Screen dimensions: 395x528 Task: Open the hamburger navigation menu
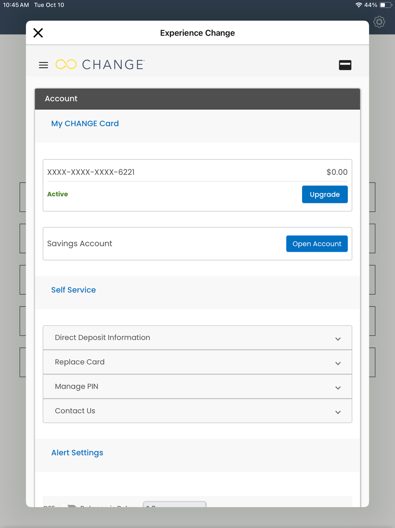(43, 65)
